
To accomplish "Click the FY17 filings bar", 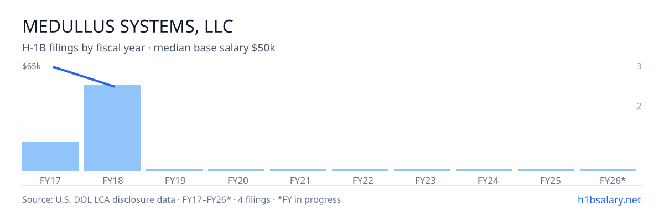I will (50, 156).
